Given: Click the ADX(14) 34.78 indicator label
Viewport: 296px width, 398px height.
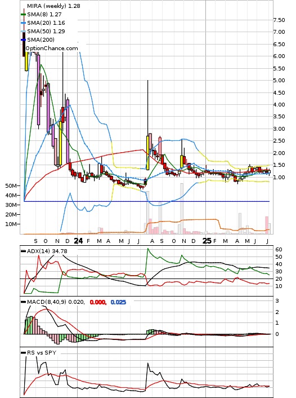Looking at the screenshot, I should 47,251.
